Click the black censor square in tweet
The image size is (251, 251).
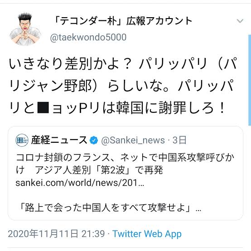click(43, 107)
